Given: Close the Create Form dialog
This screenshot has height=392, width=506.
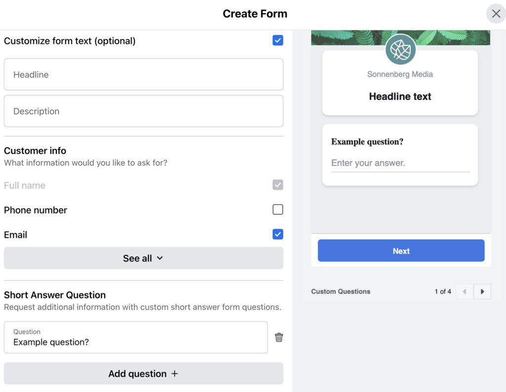Looking at the screenshot, I should (496, 13).
